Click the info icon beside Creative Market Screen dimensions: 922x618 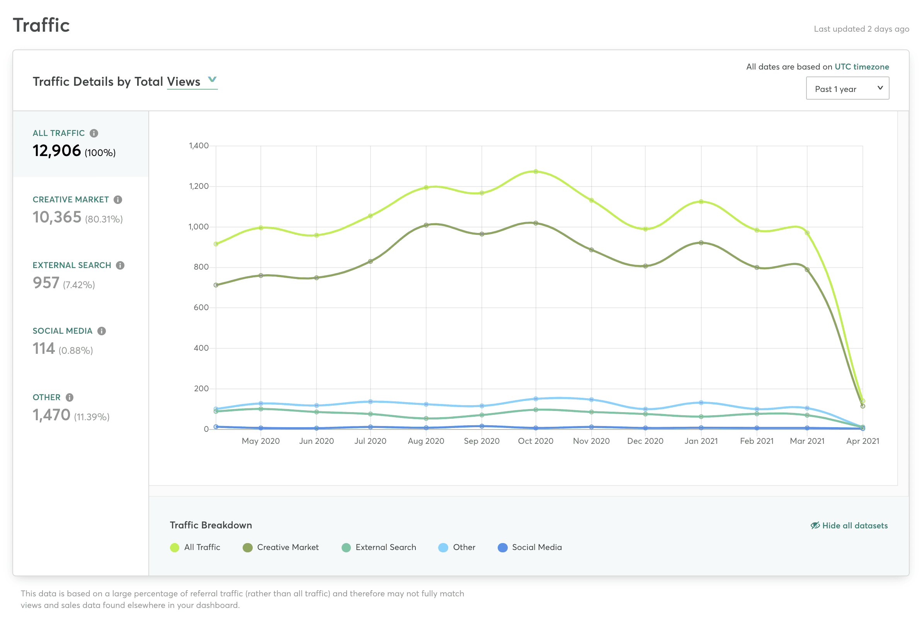118,200
